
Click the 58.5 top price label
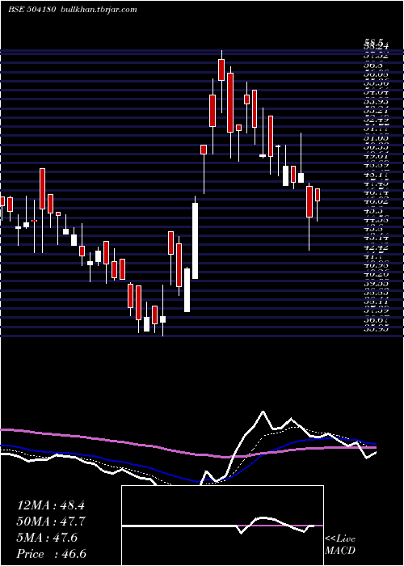(375, 44)
